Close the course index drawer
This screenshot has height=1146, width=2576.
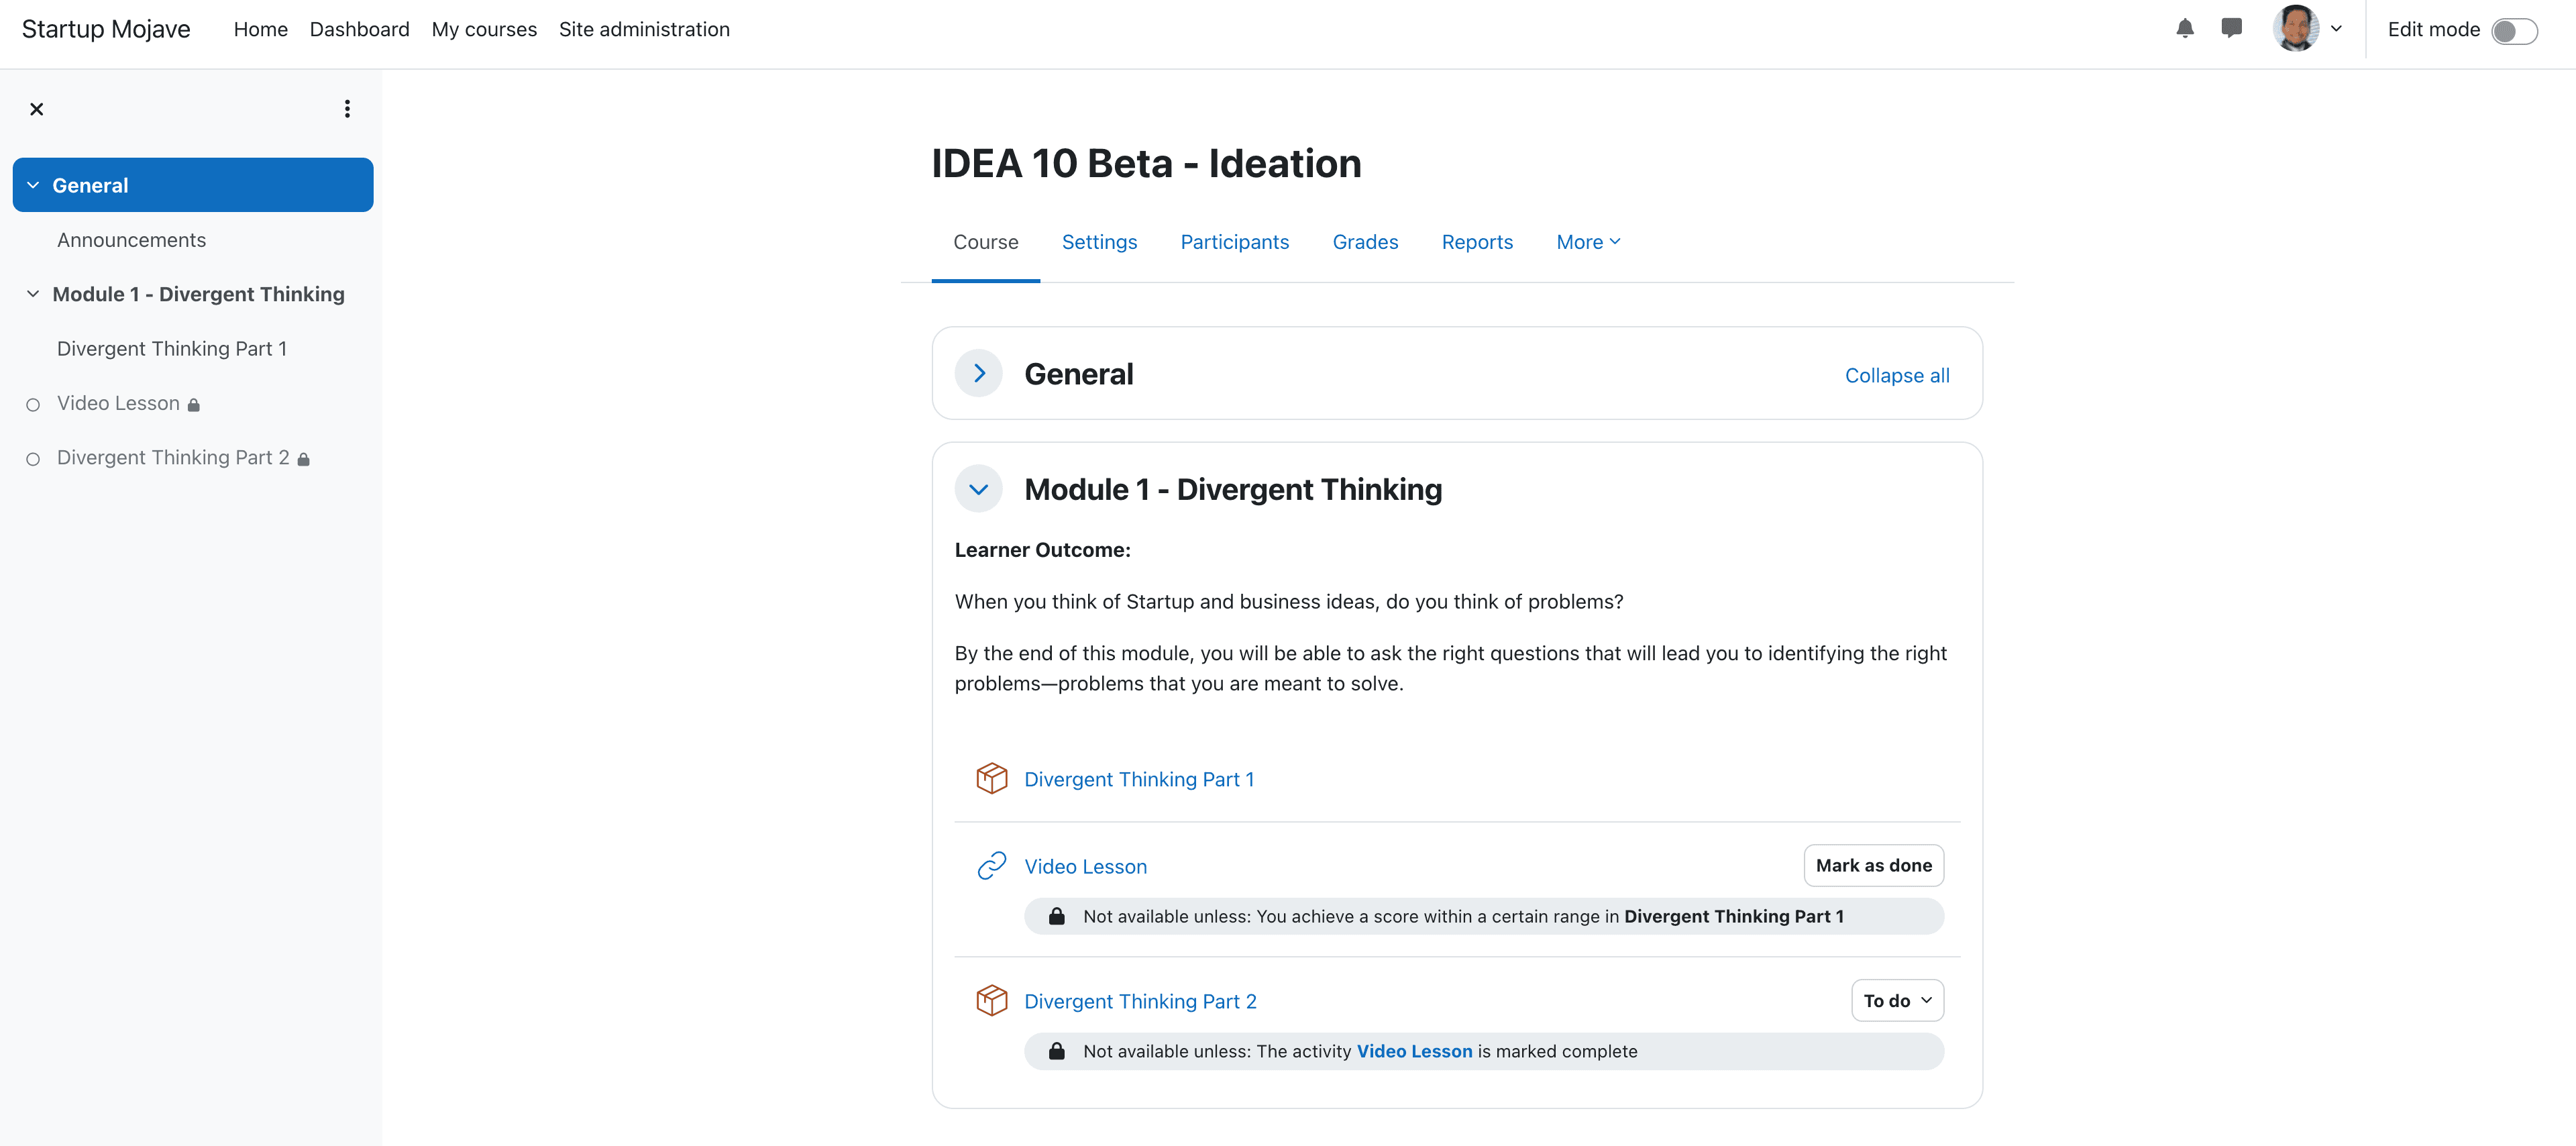[x=37, y=109]
